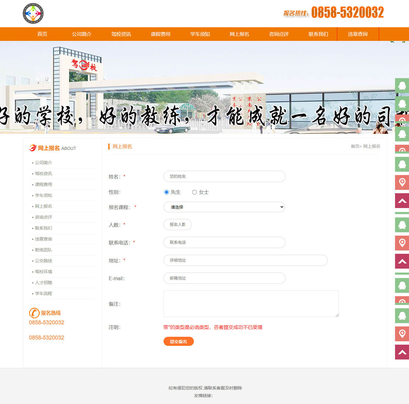This screenshot has height=404, width=409.
Task: Click the topmost QQ chat icon in the floating sidebar
Action: pos(402,86)
